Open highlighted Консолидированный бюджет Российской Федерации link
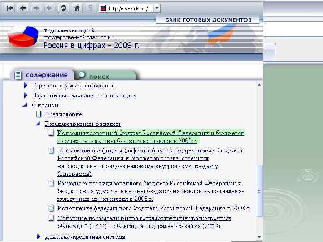Image resolution: width=323 pixels, height=242 pixels. (151, 137)
